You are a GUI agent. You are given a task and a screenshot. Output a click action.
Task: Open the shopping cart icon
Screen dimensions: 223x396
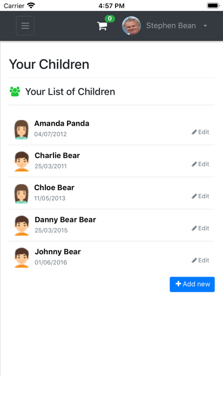[x=102, y=26]
